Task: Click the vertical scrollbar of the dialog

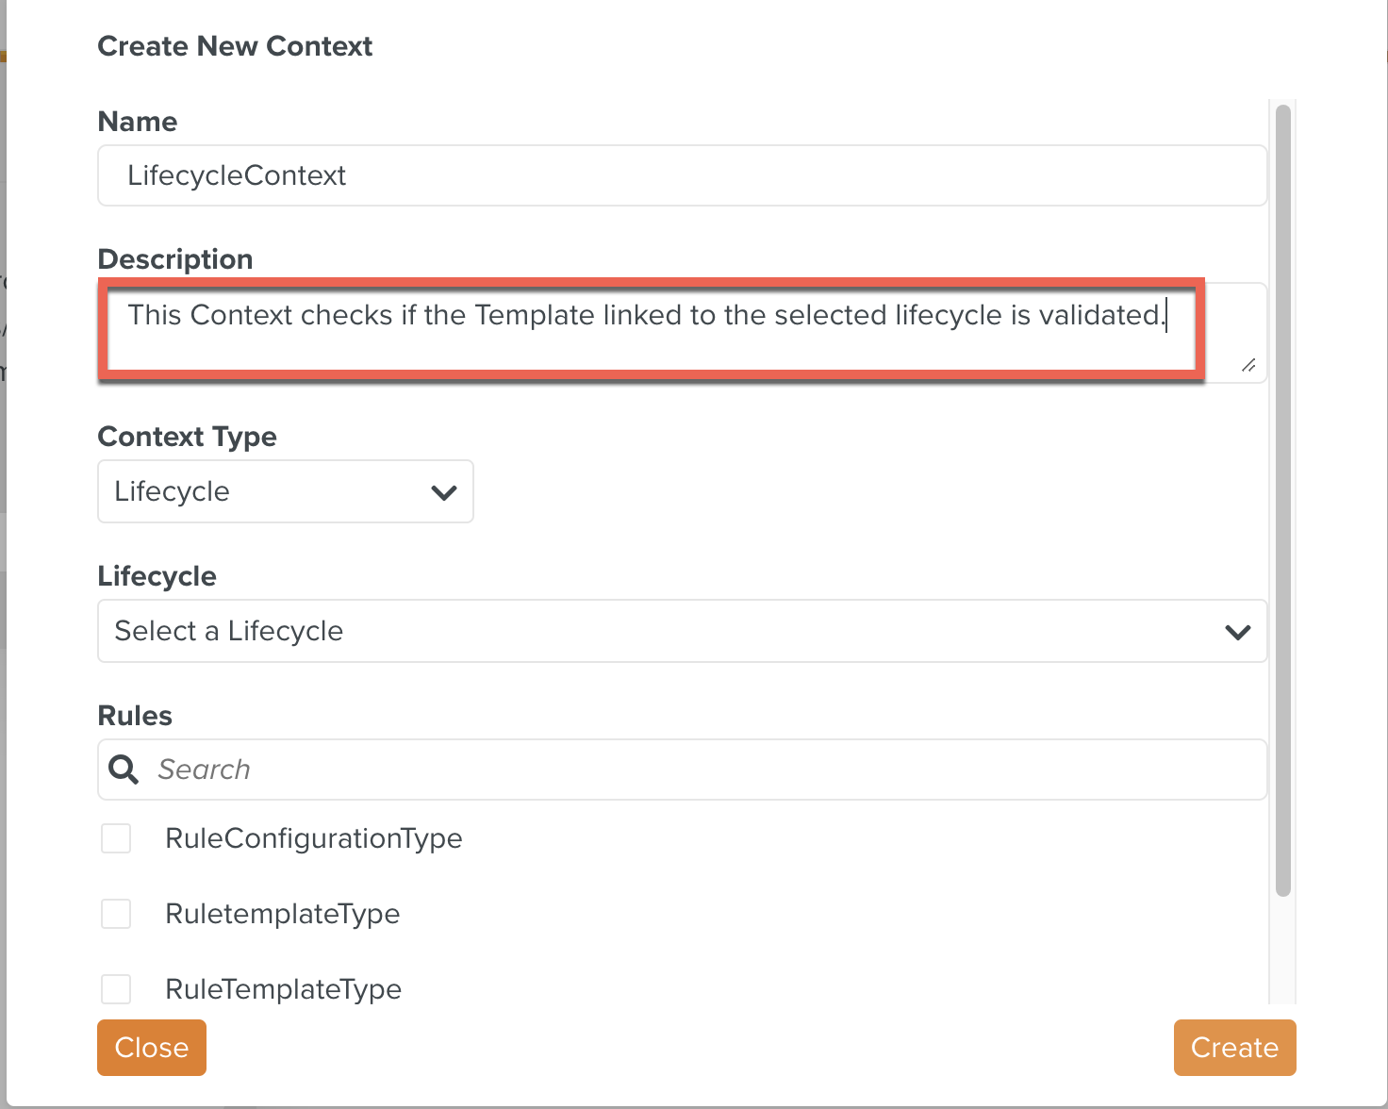Action: coord(1282,500)
